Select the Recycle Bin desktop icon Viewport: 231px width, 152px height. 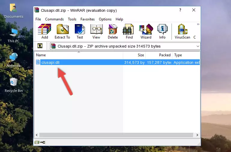click(14, 85)
